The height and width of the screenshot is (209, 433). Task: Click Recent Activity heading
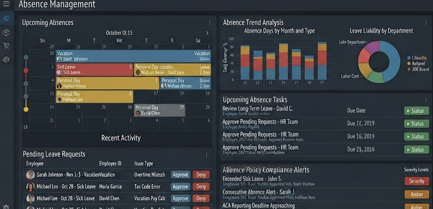tap(121, 138)
